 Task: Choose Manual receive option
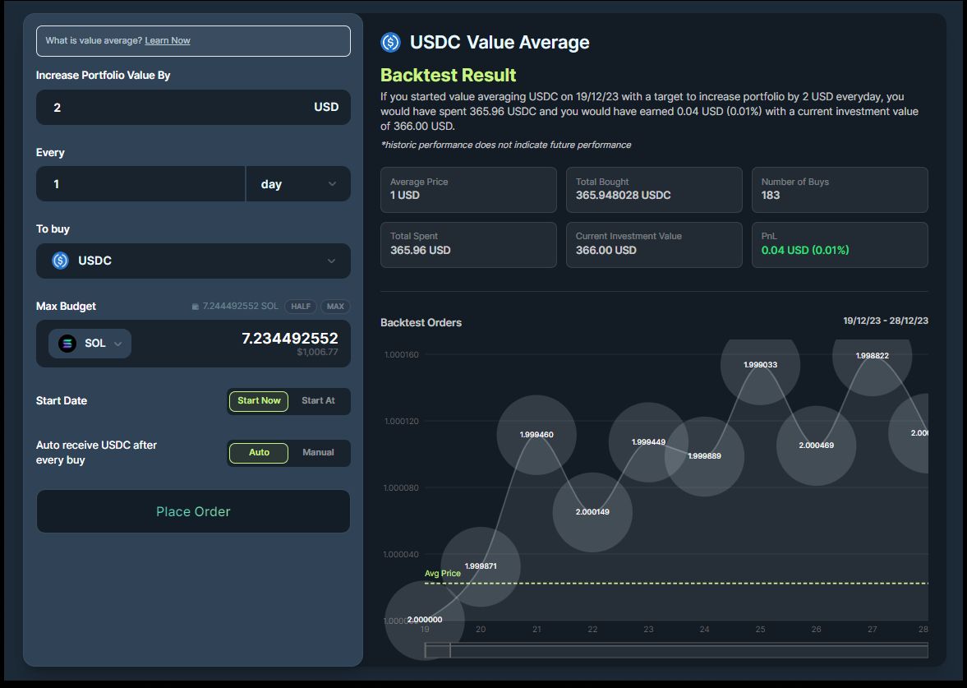pyautogui.click(x=318, y=453)
